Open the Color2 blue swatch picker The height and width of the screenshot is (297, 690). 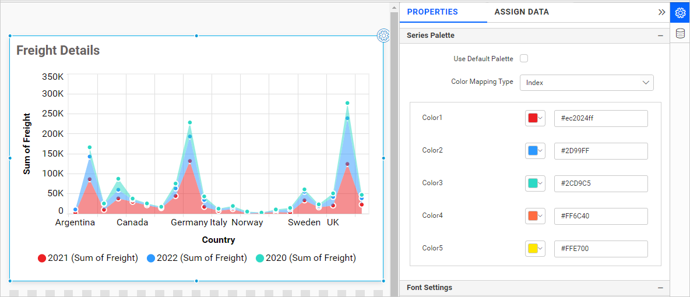click(x=535, y=151)
